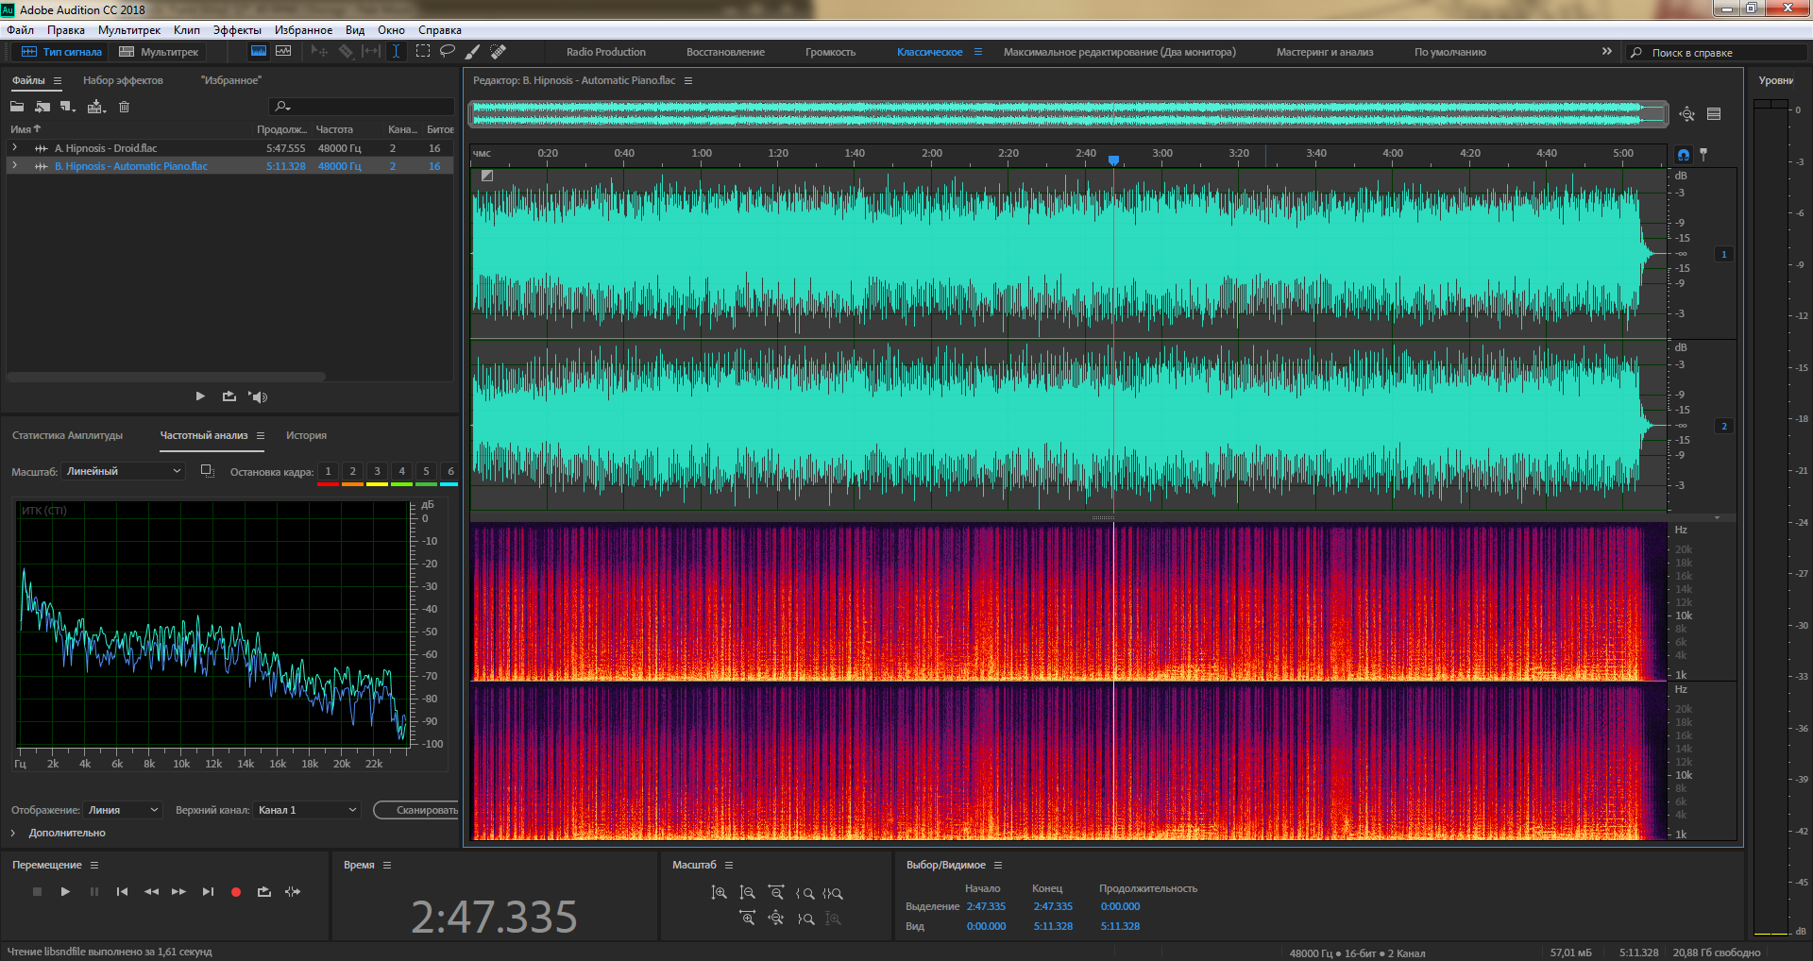Viewport: 1813px width, 961px height.
Task: Switch to the Набор эффектов tab
Action: 123,80
